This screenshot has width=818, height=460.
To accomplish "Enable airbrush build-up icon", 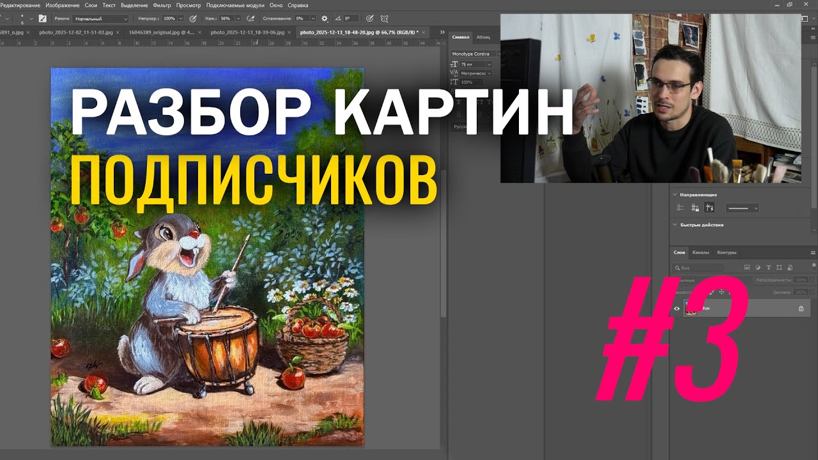I will pos(251,19).
